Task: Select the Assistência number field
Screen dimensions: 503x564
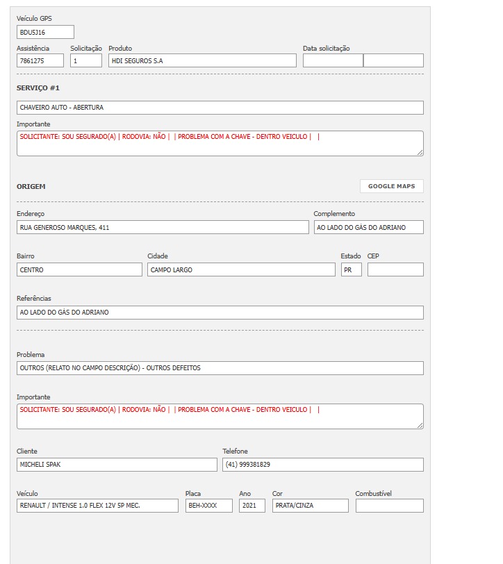Action: click(40, 60)
